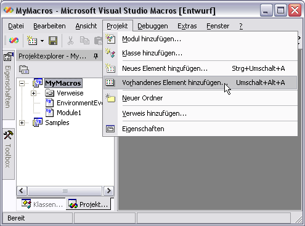Choose Neues Element hinzufügen... entry
Viewport: 305px width, 226px height.
pyautogui.click(x=200, y=68)
